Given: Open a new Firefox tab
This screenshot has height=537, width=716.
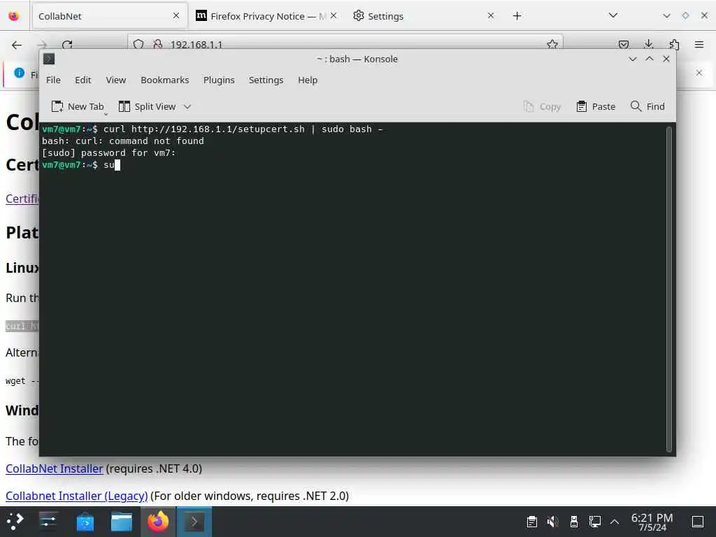Looking at the screenshot, I should [517, 16].
